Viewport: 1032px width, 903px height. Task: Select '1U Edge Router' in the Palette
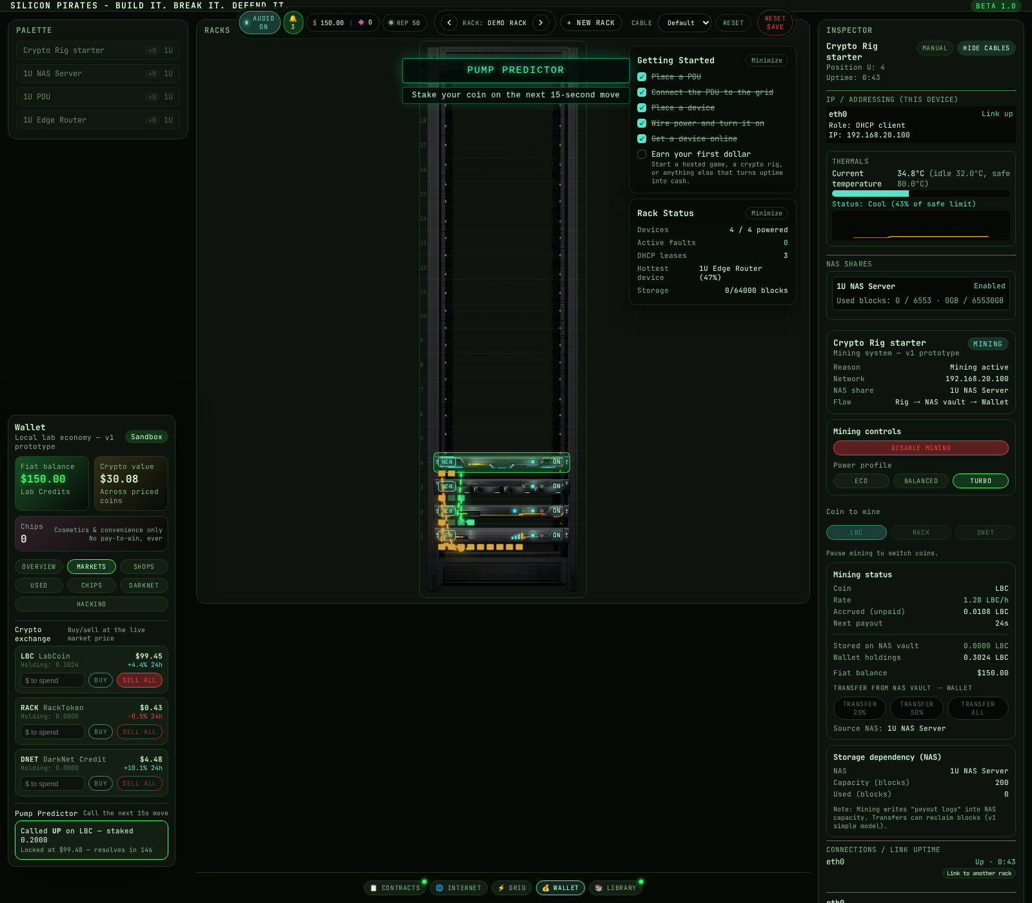(98, 120)
